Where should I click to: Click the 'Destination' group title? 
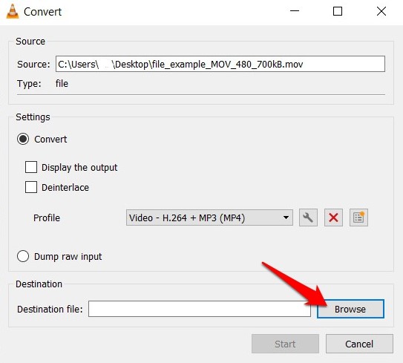point(39,284)
